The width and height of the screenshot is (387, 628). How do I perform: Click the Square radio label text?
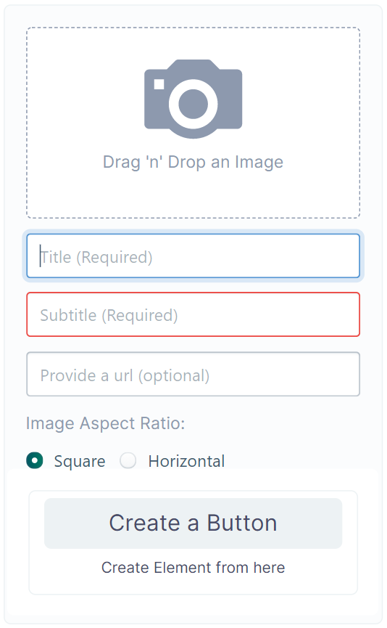[80, 462]
